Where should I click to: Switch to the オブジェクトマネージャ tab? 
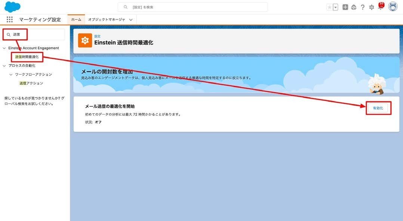click(107, 19)
